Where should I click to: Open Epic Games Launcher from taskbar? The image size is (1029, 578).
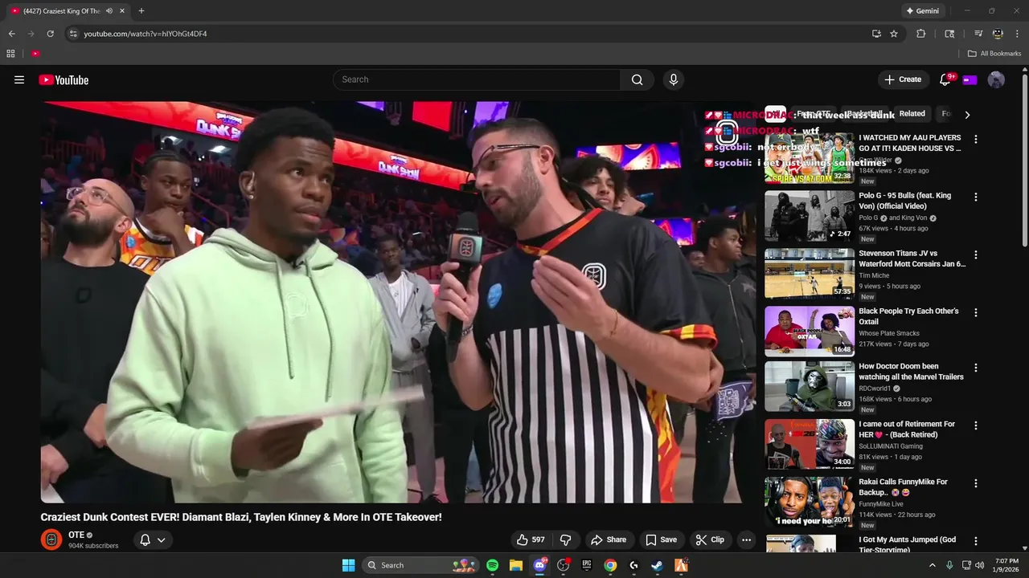point(587,565)
